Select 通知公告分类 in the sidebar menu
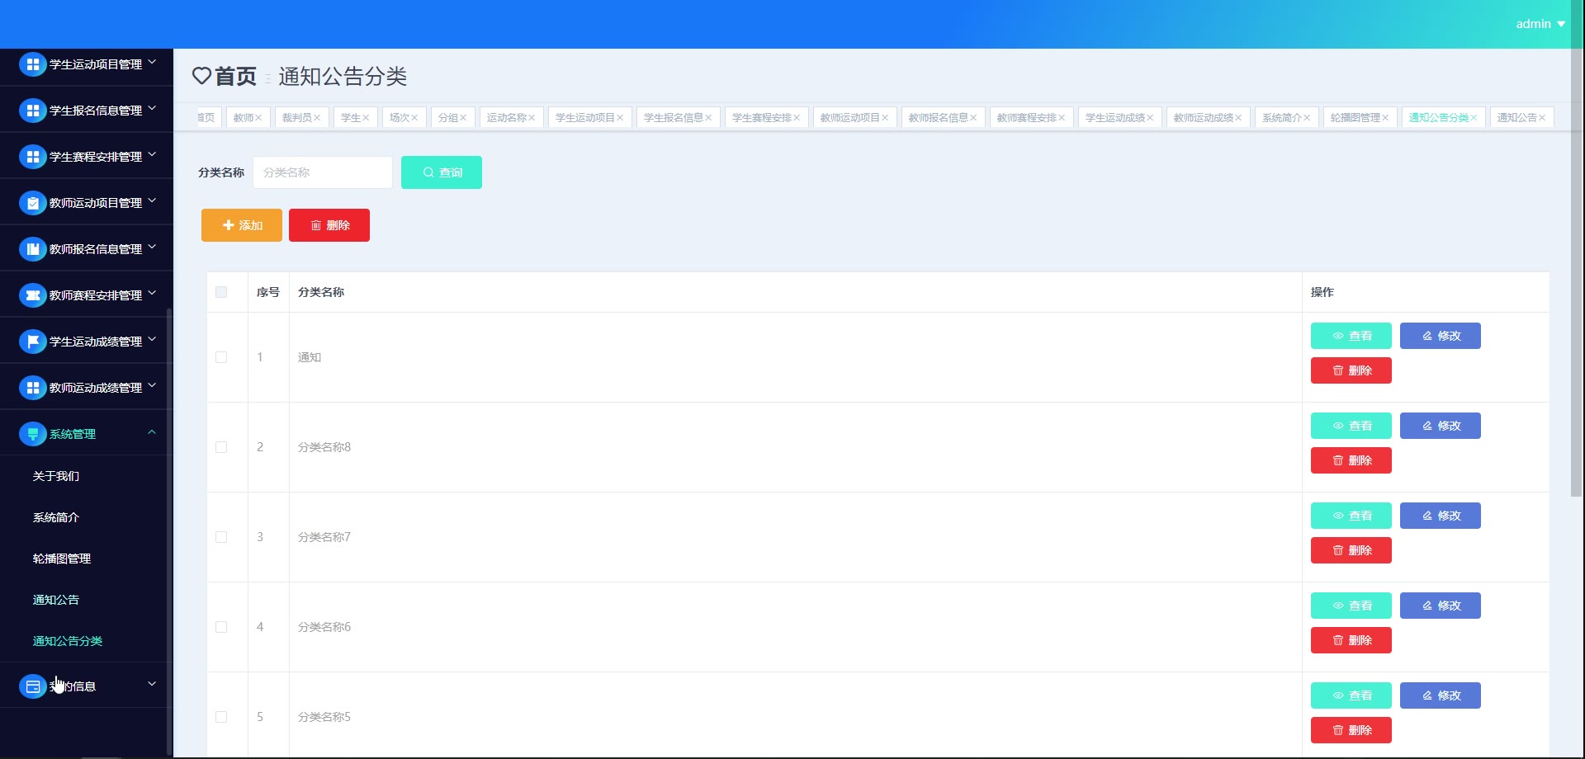The height and width of the screenshot is (759, 1585). point(68,641)
